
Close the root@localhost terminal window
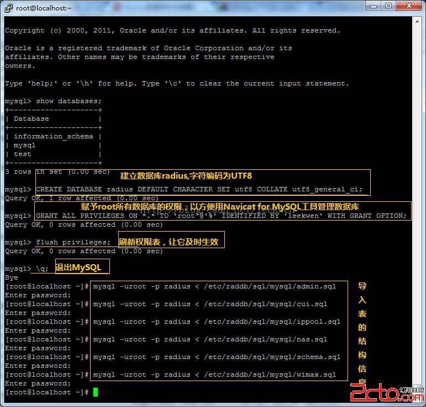click(x=409, y=6)
